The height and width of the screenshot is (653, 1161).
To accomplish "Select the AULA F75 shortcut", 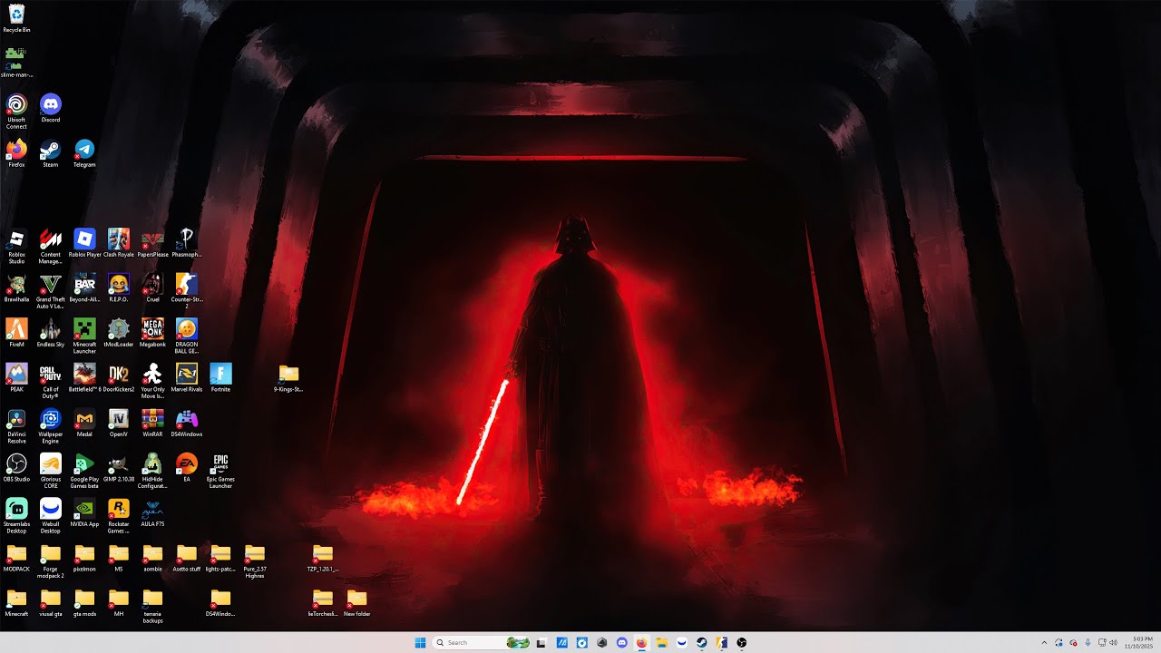I will tap(152, 513).
